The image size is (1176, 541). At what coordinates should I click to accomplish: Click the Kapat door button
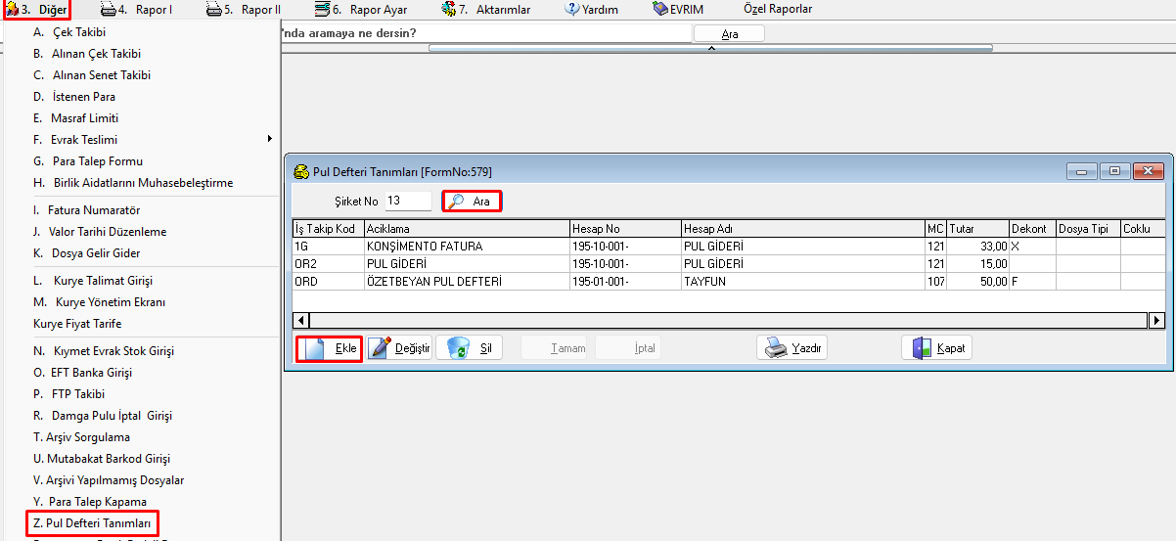tap(936, 348)
